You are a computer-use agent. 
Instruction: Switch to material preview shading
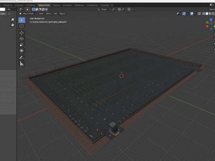coord(210,14)
